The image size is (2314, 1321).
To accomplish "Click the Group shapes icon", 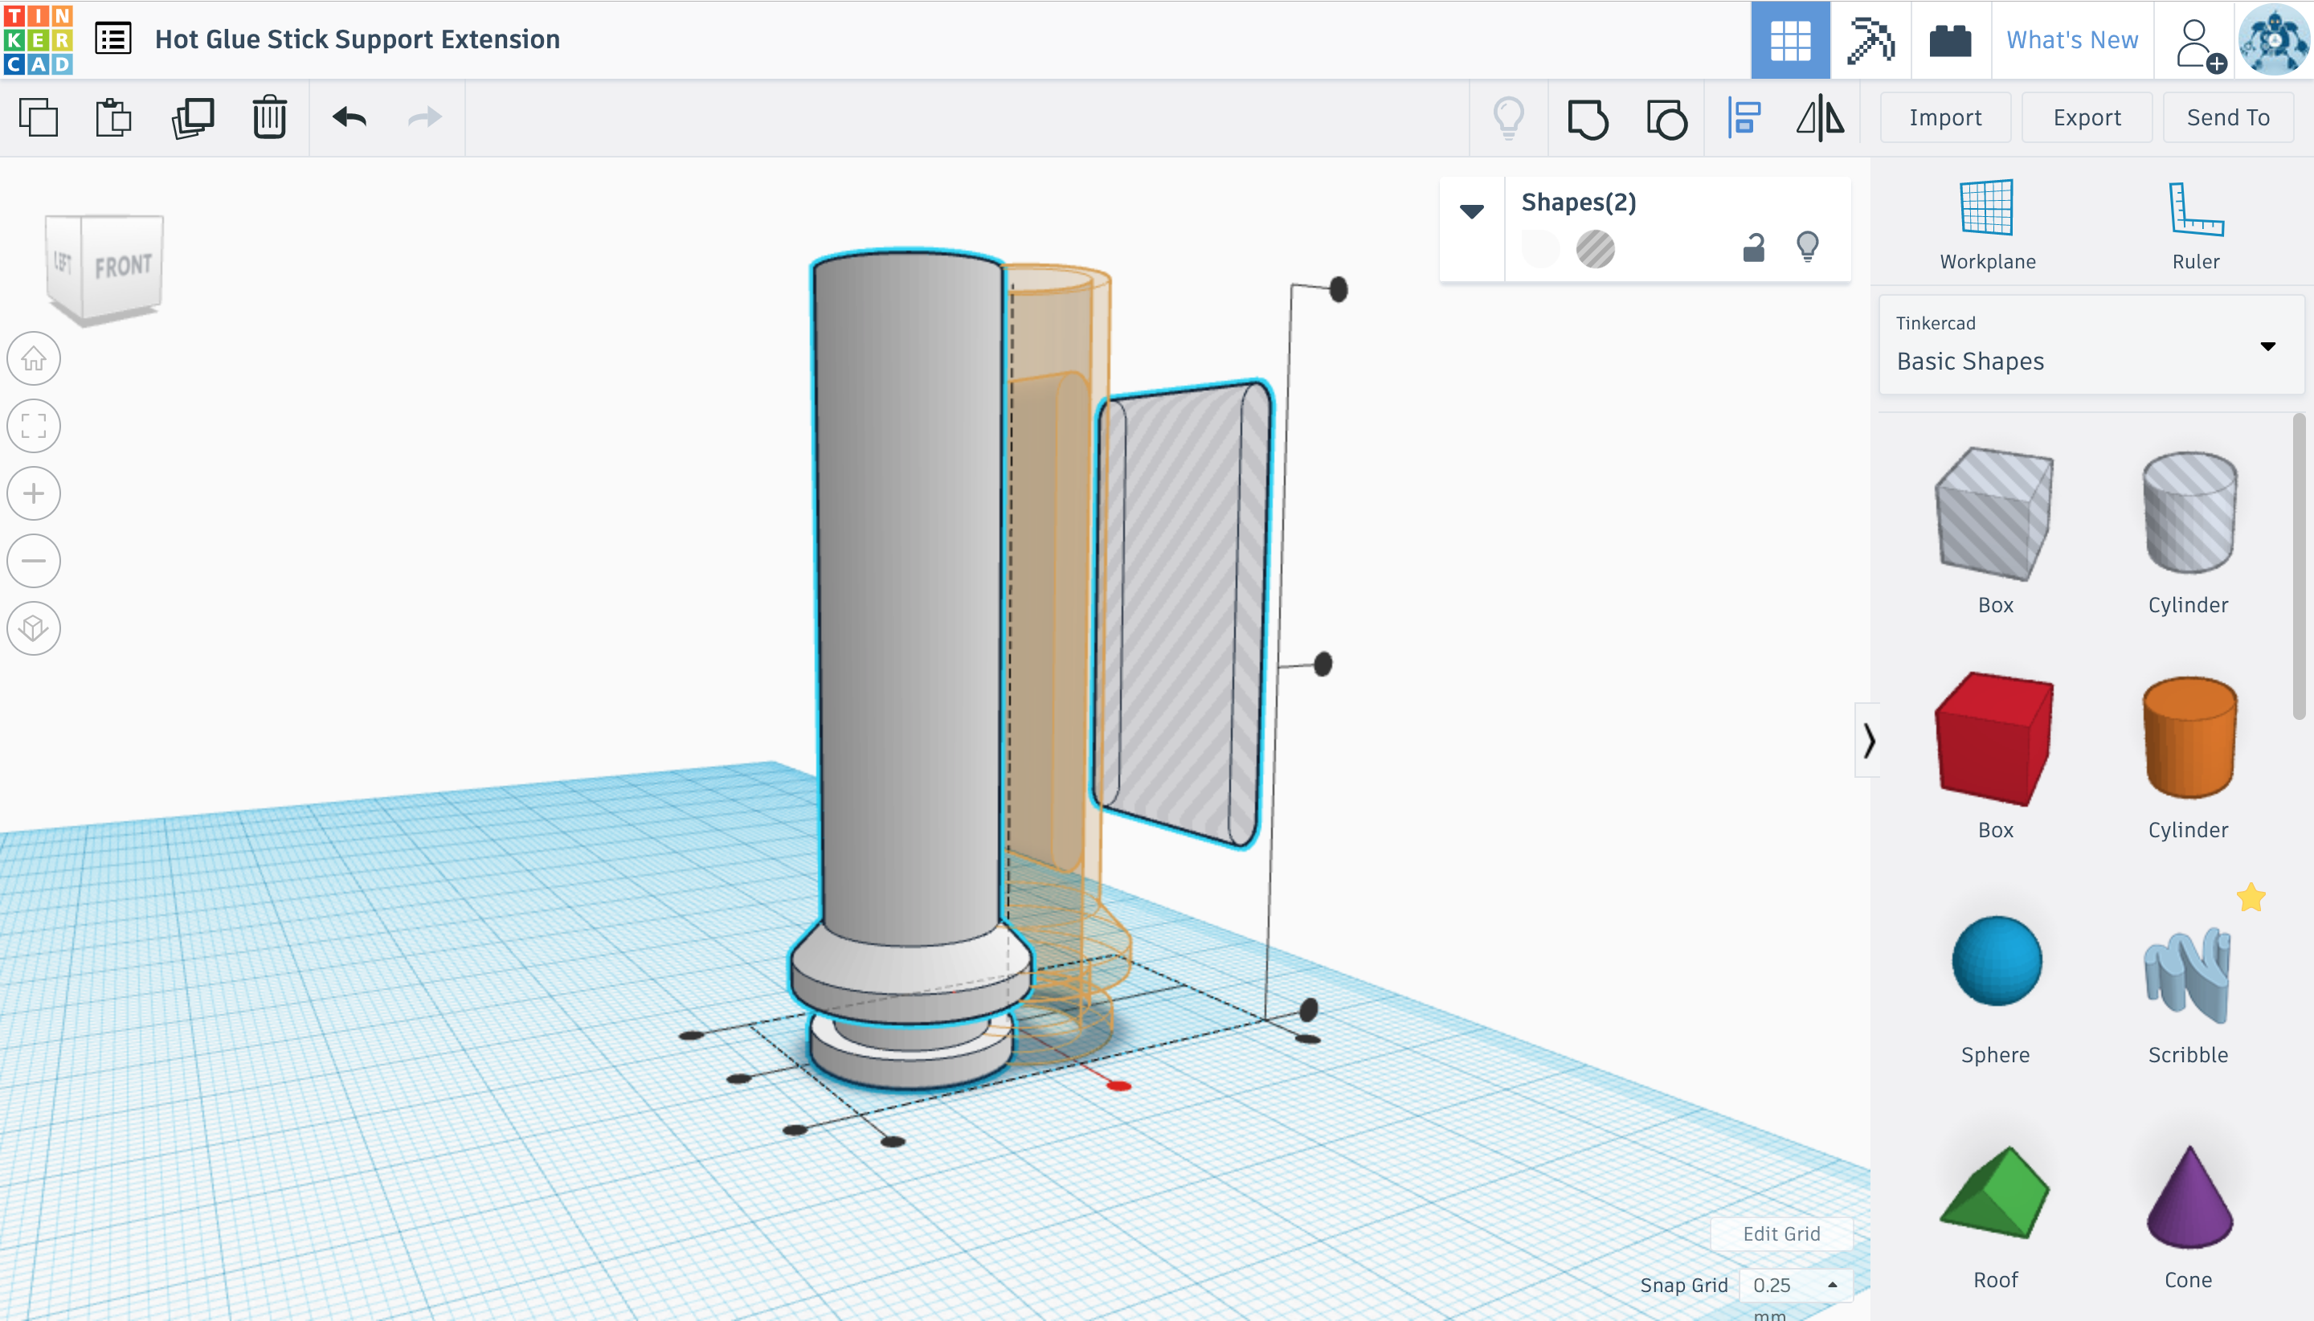I will click(1588, 119).
